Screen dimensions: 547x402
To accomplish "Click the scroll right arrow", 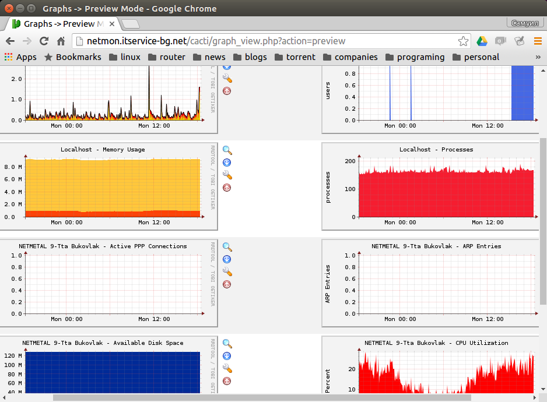I will pyautogui.click(x=534, y=398).
